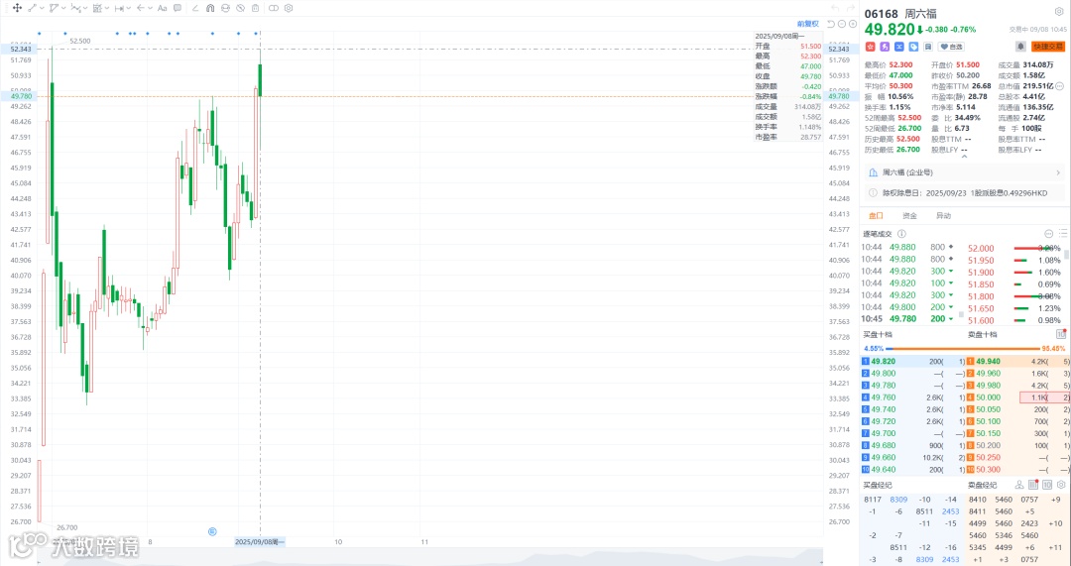Viewport: 1071px width, 566px height.
Task: Click the bid/ask ratio bar
Action: [x=965, y=348]
